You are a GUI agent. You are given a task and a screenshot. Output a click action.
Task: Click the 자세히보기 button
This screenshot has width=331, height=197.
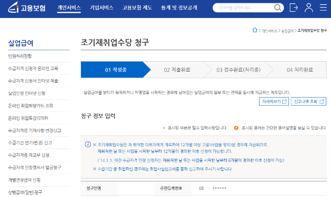click(274, 101)
